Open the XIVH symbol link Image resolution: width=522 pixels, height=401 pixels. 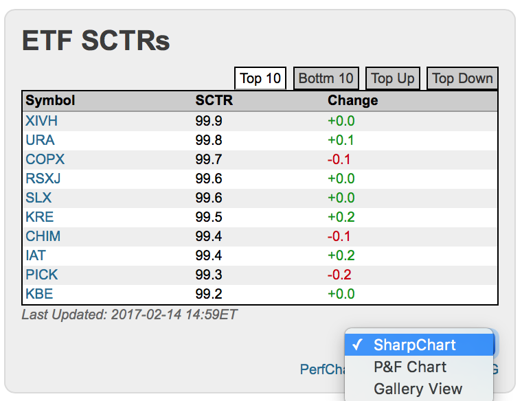[41, 121]
